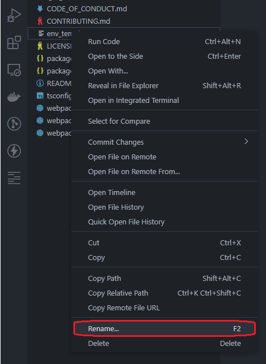This screenshot has height=364, width=266.
Task: Click Open in Integrated Terminal
Action: coord(164,100)
